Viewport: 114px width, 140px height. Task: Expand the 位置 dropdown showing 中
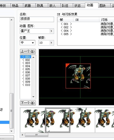click(x=28, y=43)
